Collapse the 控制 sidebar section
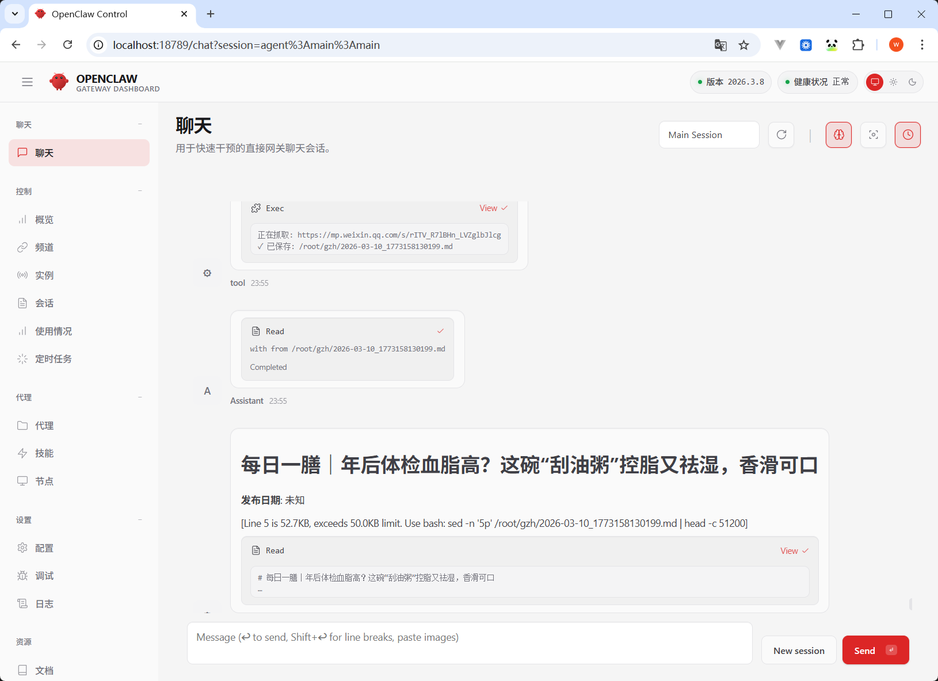Screen dimensions: 938x681 tap(140, 191)
